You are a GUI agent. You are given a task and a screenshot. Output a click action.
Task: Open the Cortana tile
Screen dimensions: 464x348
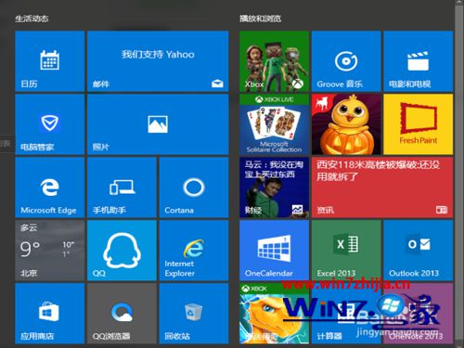(194, 187)
